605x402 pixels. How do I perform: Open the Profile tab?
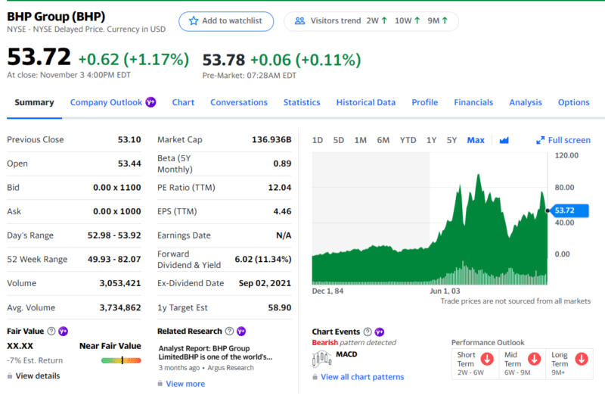(x=425, y=102)
